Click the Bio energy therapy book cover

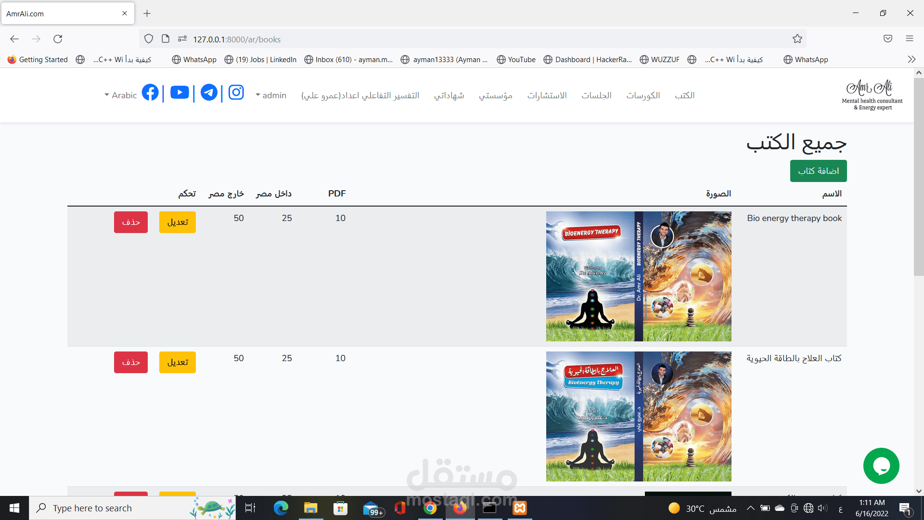[x=639, y=276]
